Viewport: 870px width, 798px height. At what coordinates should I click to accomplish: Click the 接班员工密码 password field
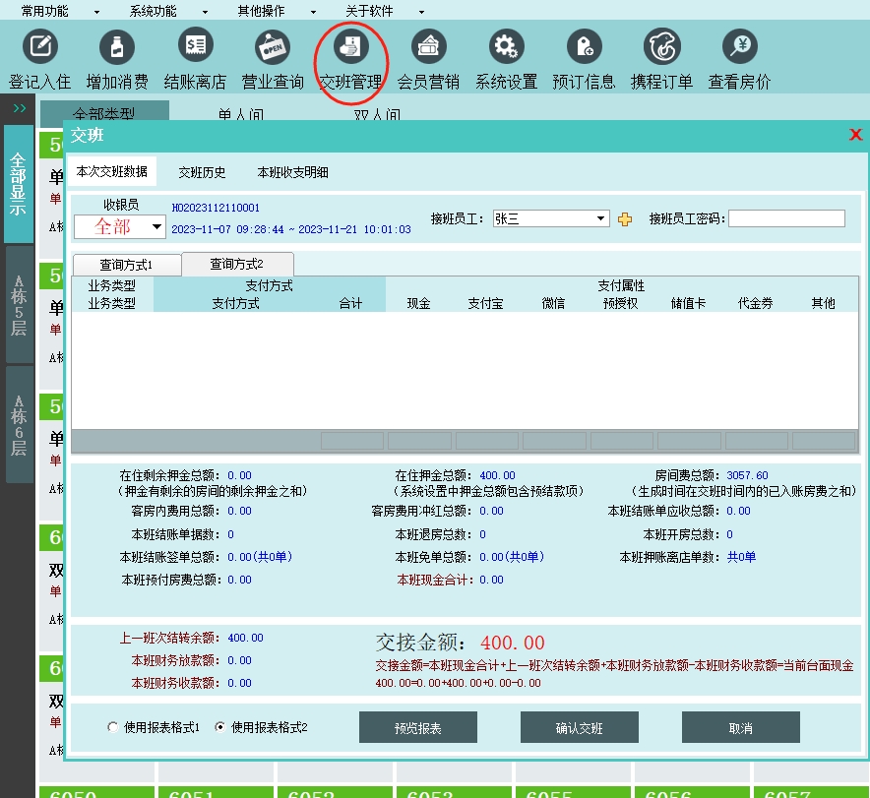coord(786,218)
